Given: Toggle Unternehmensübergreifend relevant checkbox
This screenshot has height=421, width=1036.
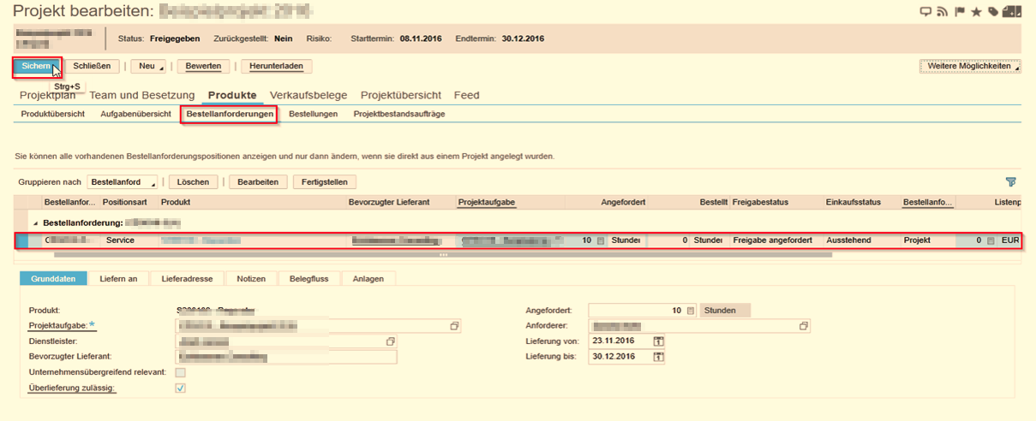Looking at the screenshot, I should [180, 372].
